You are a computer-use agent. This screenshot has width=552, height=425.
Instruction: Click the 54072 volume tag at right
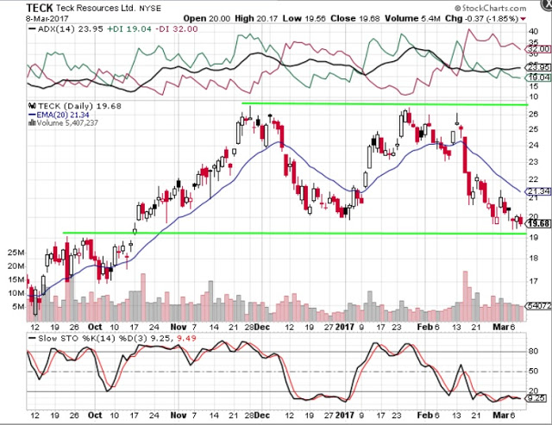[538, 306]
